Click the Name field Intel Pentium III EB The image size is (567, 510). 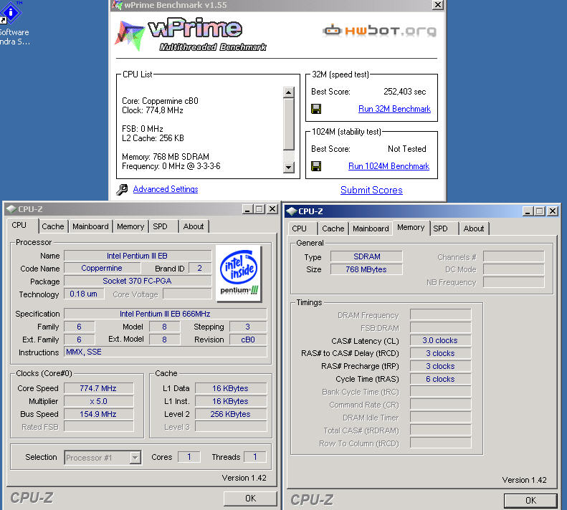click(138, 256)
